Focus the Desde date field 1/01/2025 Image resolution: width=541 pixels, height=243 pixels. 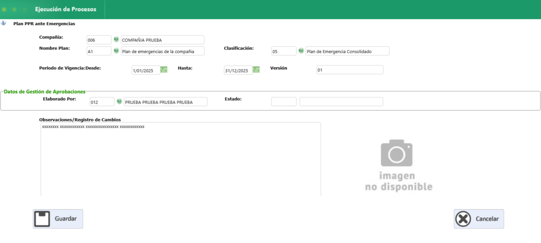(x=146, y=70)
